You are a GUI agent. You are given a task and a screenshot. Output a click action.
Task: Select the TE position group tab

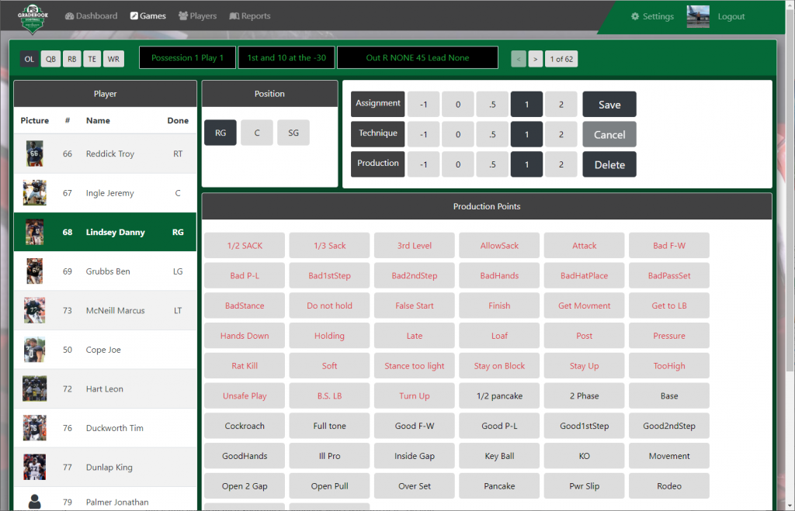tap(92, 59)
